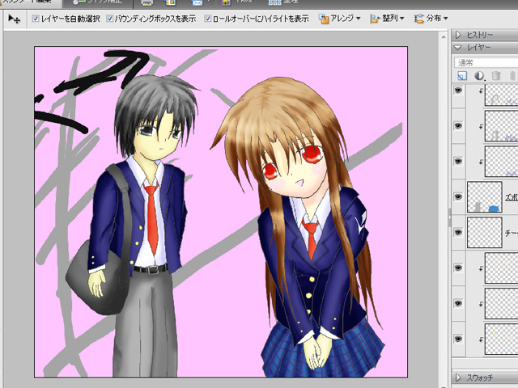Screen dimensions: 518x388
Task: Open the 整列 dropdown
Action: coord(387,19)
